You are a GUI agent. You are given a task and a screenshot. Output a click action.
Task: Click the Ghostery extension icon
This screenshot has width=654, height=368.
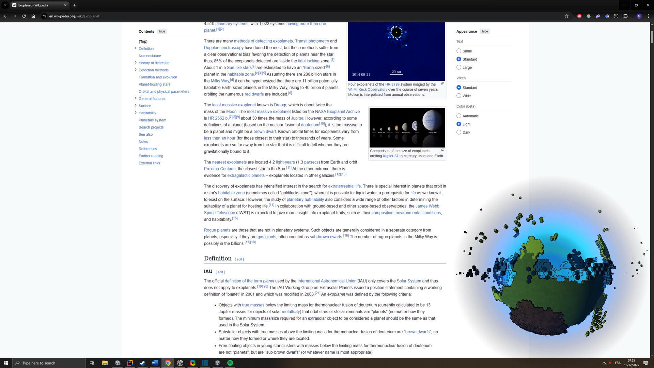pyautogui.click(x=598, y=16)
